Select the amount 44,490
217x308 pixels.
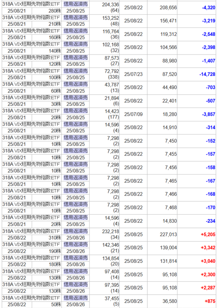pyautogui.click(x=170, y=88)
